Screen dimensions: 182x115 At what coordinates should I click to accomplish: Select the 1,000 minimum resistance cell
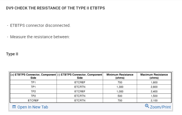[x=120, y=91]
